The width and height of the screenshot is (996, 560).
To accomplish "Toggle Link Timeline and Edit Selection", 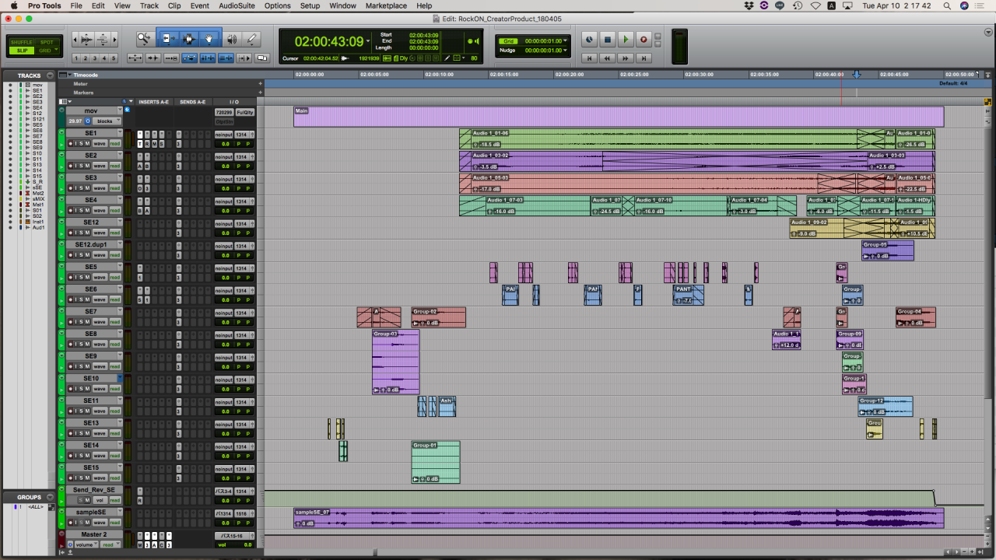I will (x=207, y=58).
